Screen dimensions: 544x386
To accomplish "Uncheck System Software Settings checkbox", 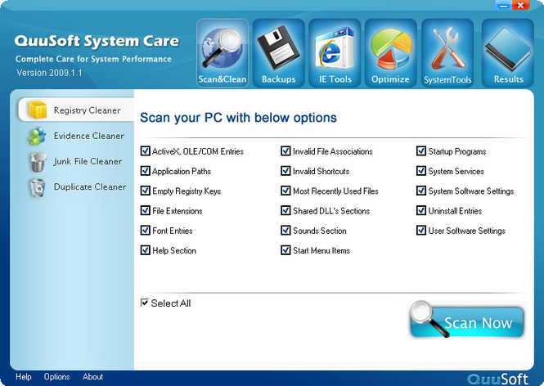I will pyautogui.click(x=420, y=191).
